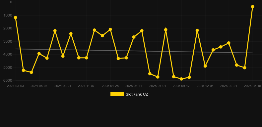Toggle the SlotRank CZ legend label

[137, 94]
